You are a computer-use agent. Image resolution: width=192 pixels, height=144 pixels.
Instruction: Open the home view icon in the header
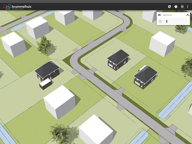point(169,7)
